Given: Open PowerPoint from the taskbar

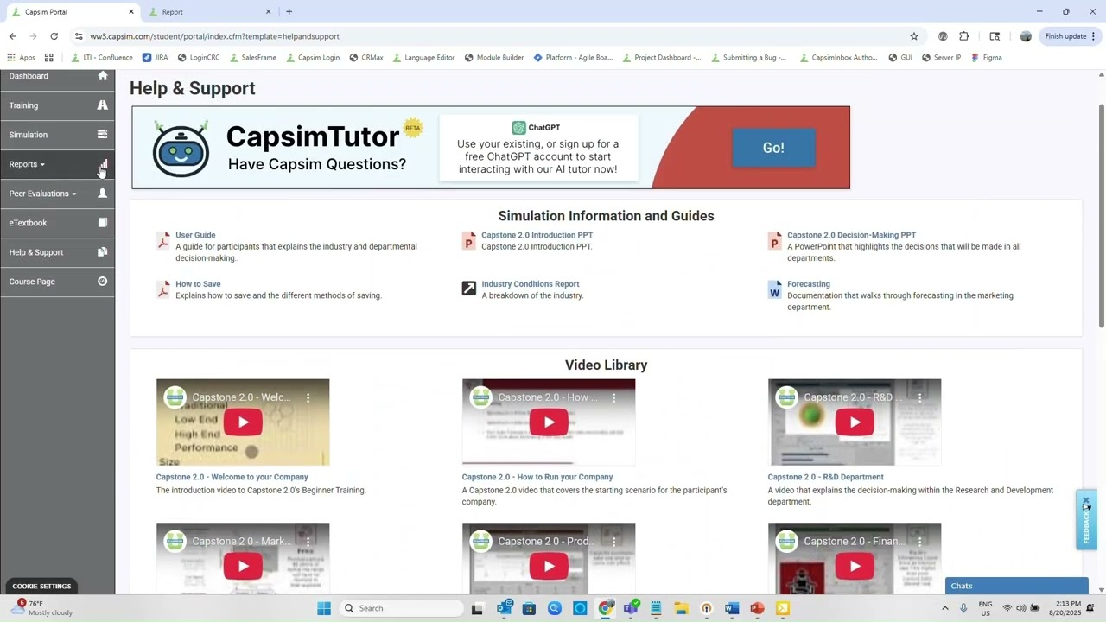Looking at the screenshot, I should coord(758,608).
